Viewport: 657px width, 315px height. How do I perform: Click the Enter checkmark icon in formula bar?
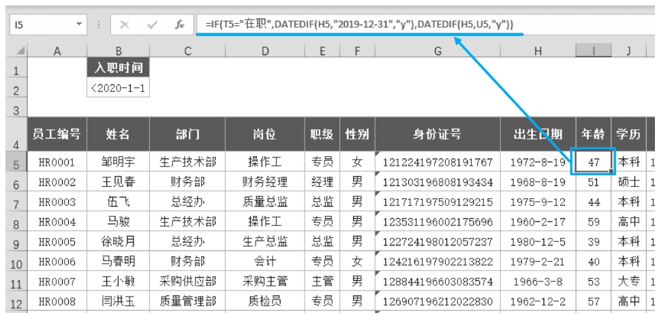click(152, 25)
